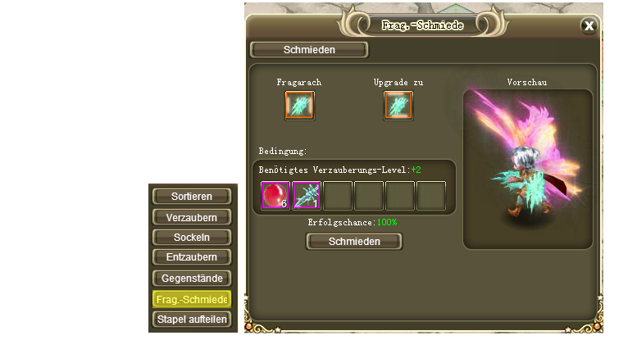Select the crystal sword material icon
637x340 pixels.
(307, 195)
